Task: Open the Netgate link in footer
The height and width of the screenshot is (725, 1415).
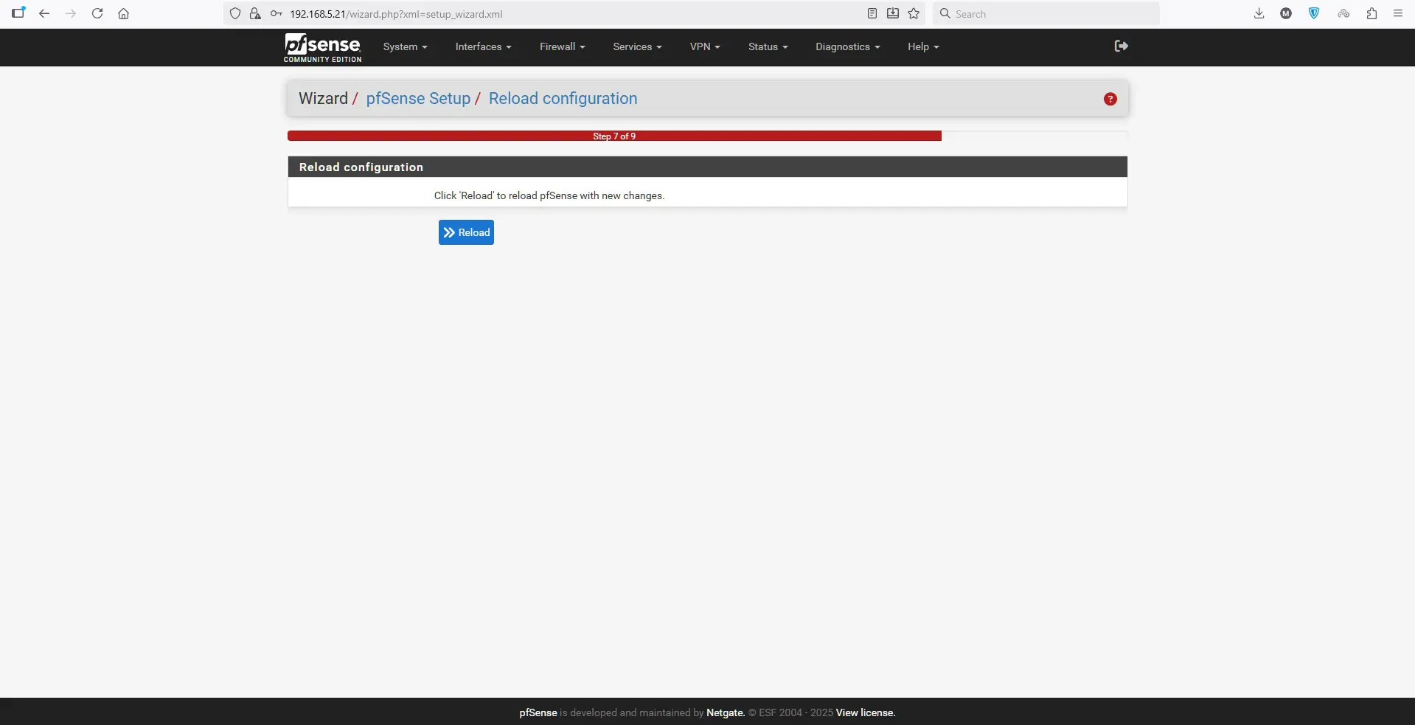Action: tap(726, 712)
